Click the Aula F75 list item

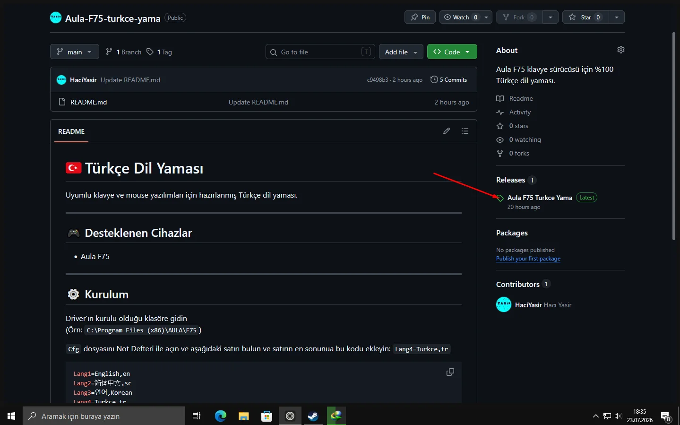[x=95, y=256]
